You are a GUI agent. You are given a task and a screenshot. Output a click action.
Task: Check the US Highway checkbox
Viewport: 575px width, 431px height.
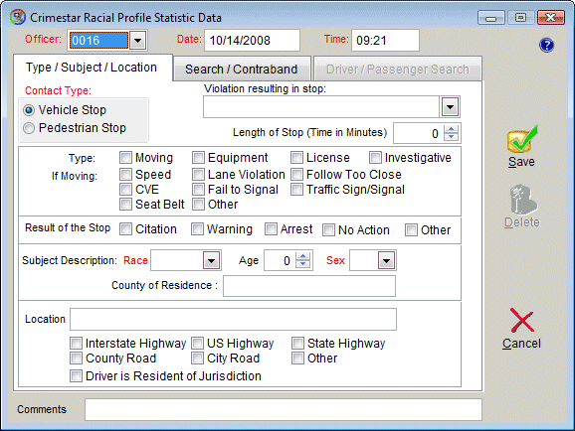click(x=197, y=344)
